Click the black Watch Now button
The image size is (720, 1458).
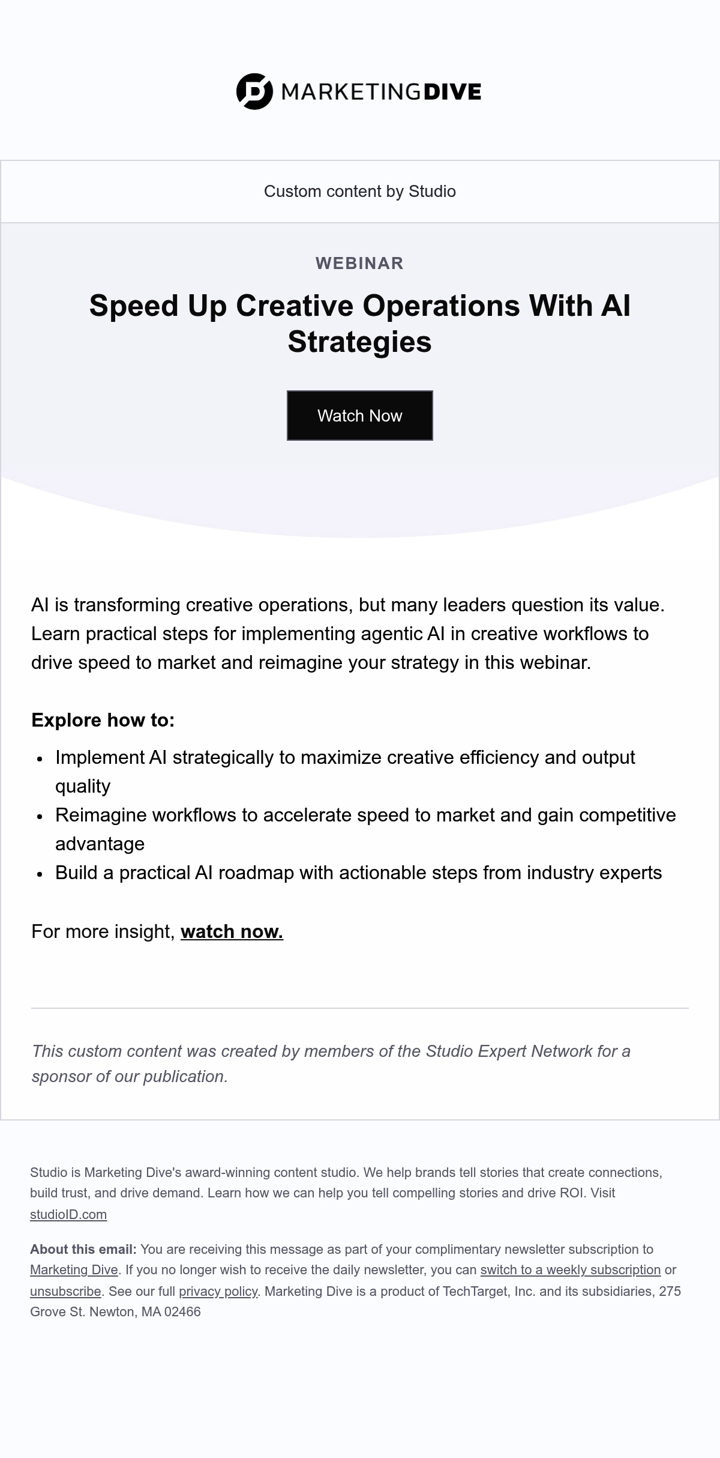coord(360,416)
